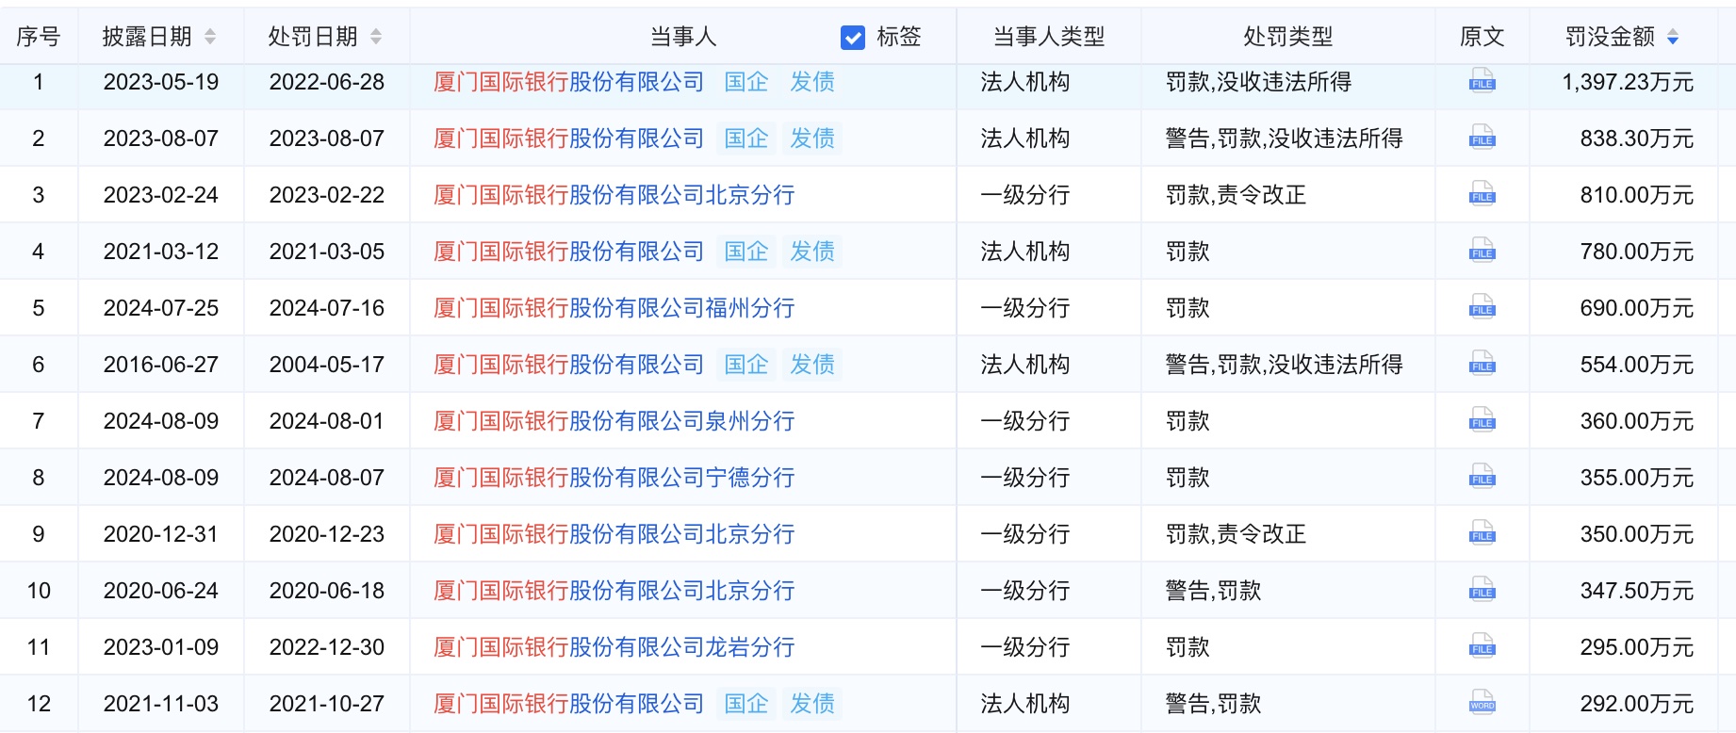Select the 292.00万元 amount cell
Viewport: 1736px width, 733px height.
1637,704
